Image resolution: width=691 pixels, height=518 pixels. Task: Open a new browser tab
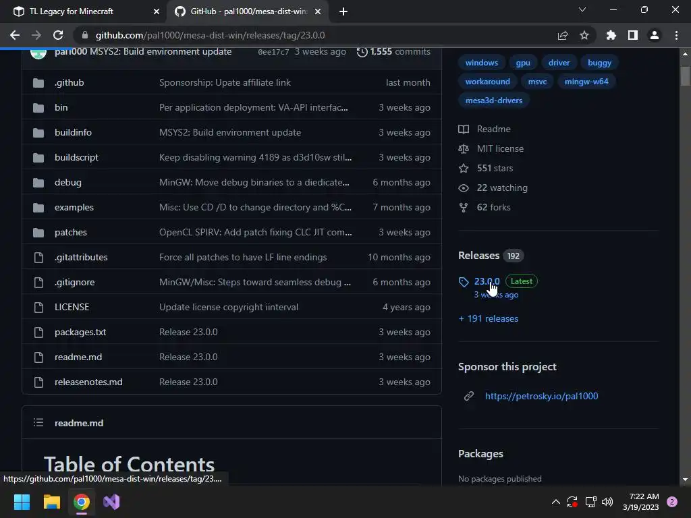click(x=343, y=12)
